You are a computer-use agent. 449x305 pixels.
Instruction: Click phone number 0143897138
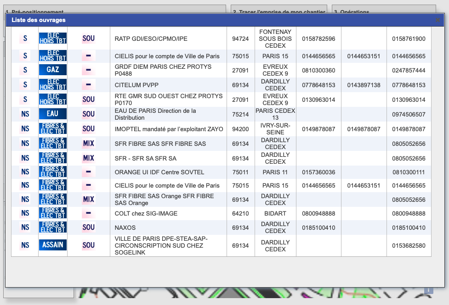(364, 85)
